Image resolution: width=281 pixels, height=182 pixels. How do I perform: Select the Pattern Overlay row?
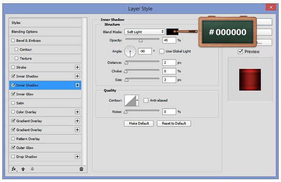45,139
